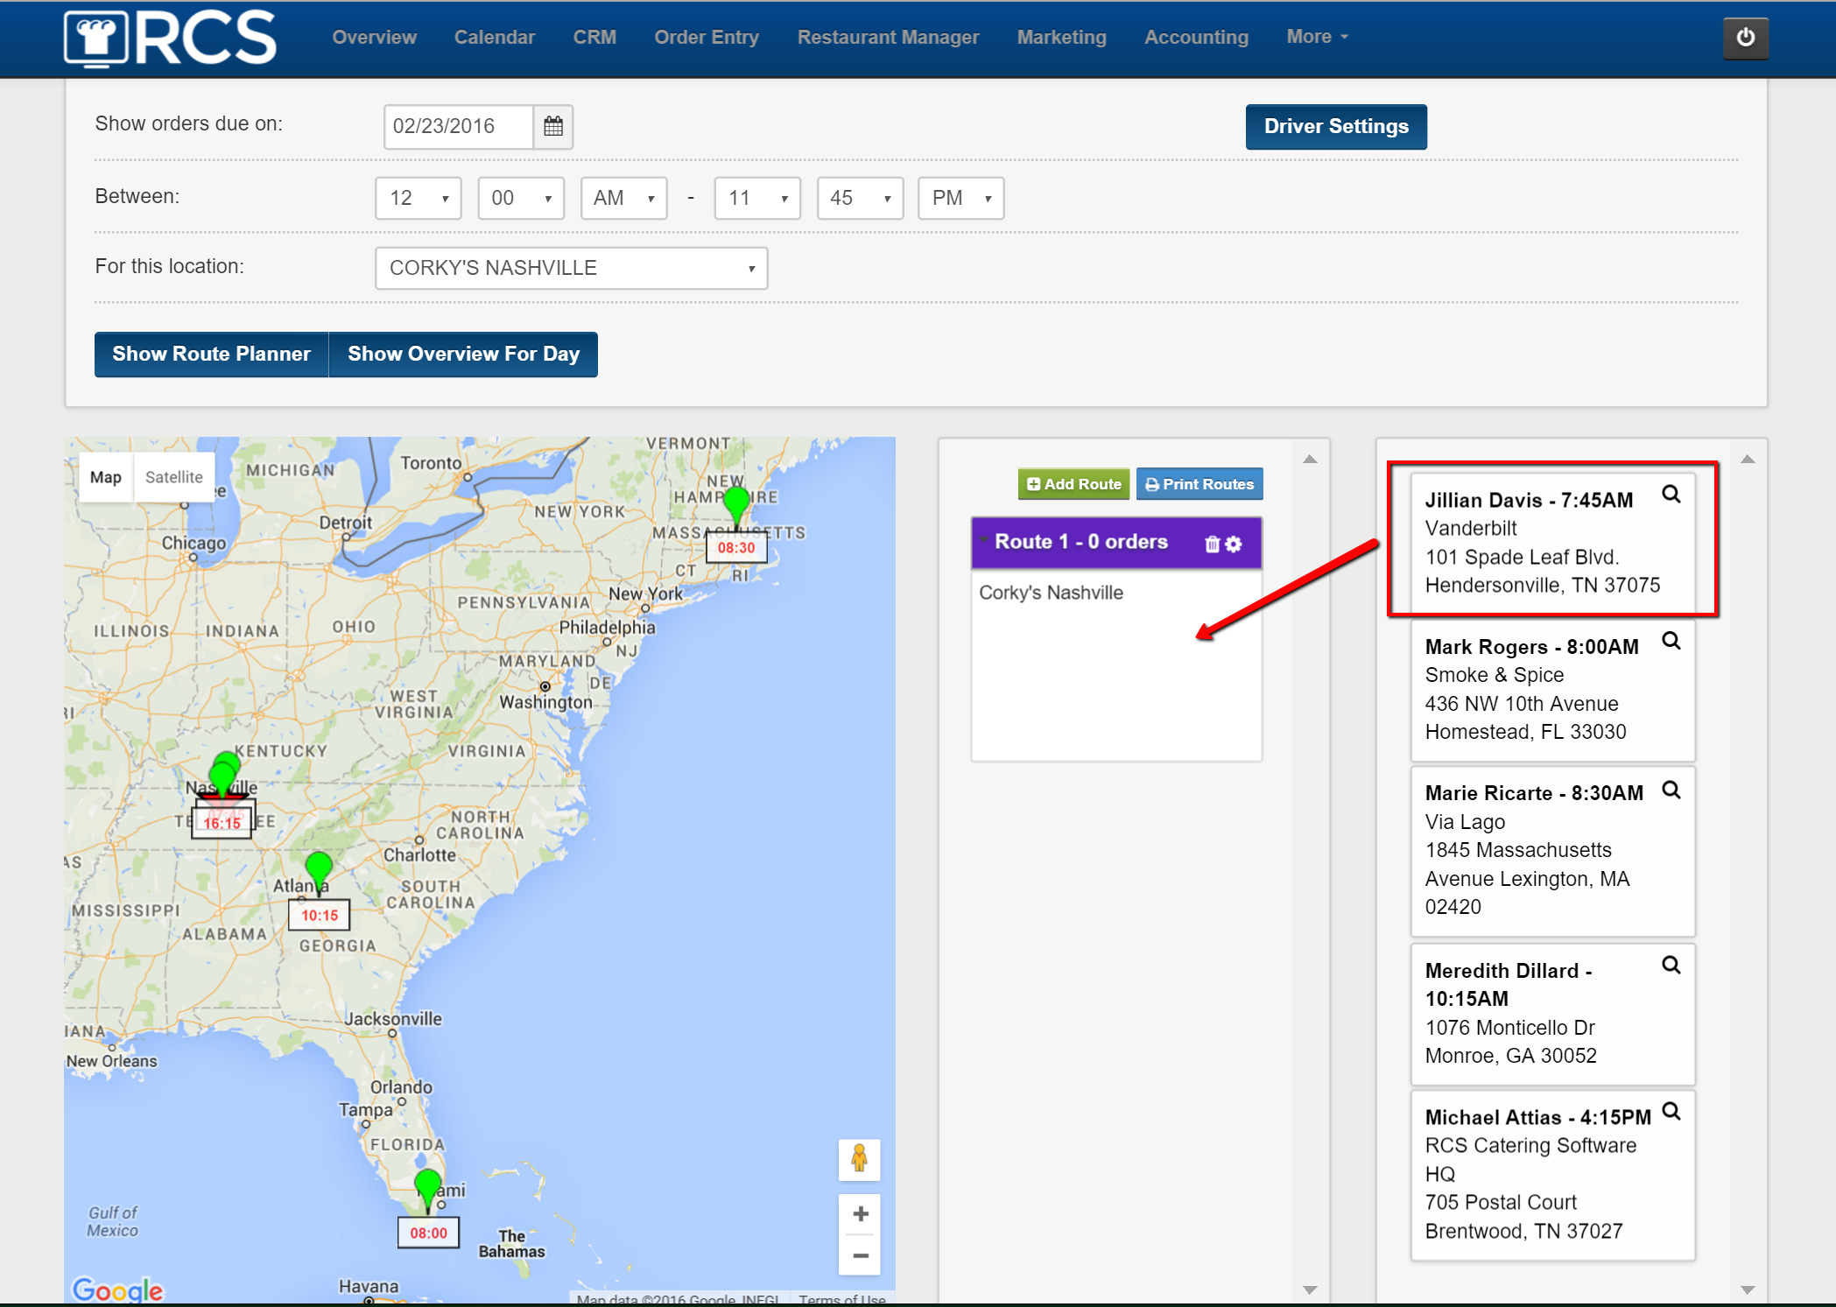Open the start AM/PM dropdown

(x=623, y=198)
